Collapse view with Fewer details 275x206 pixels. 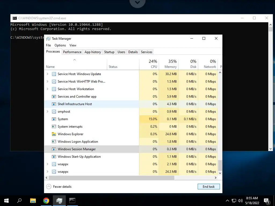(x=59, y=187)
